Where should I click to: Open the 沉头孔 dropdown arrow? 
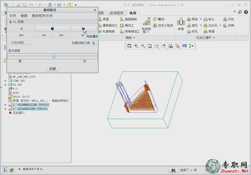[220, 25]
